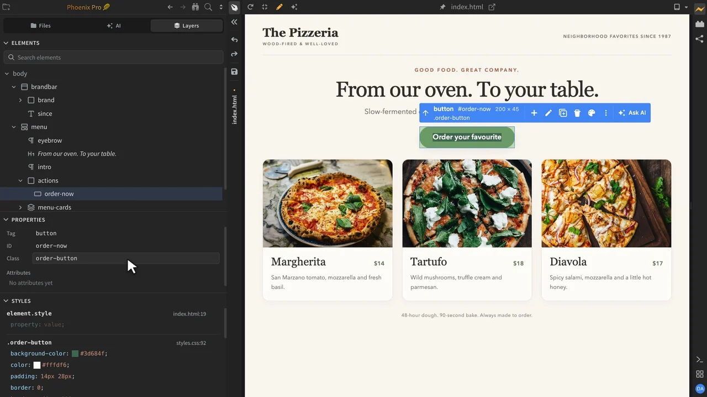Open index.html preview in external browser

[x=492, y=7]
